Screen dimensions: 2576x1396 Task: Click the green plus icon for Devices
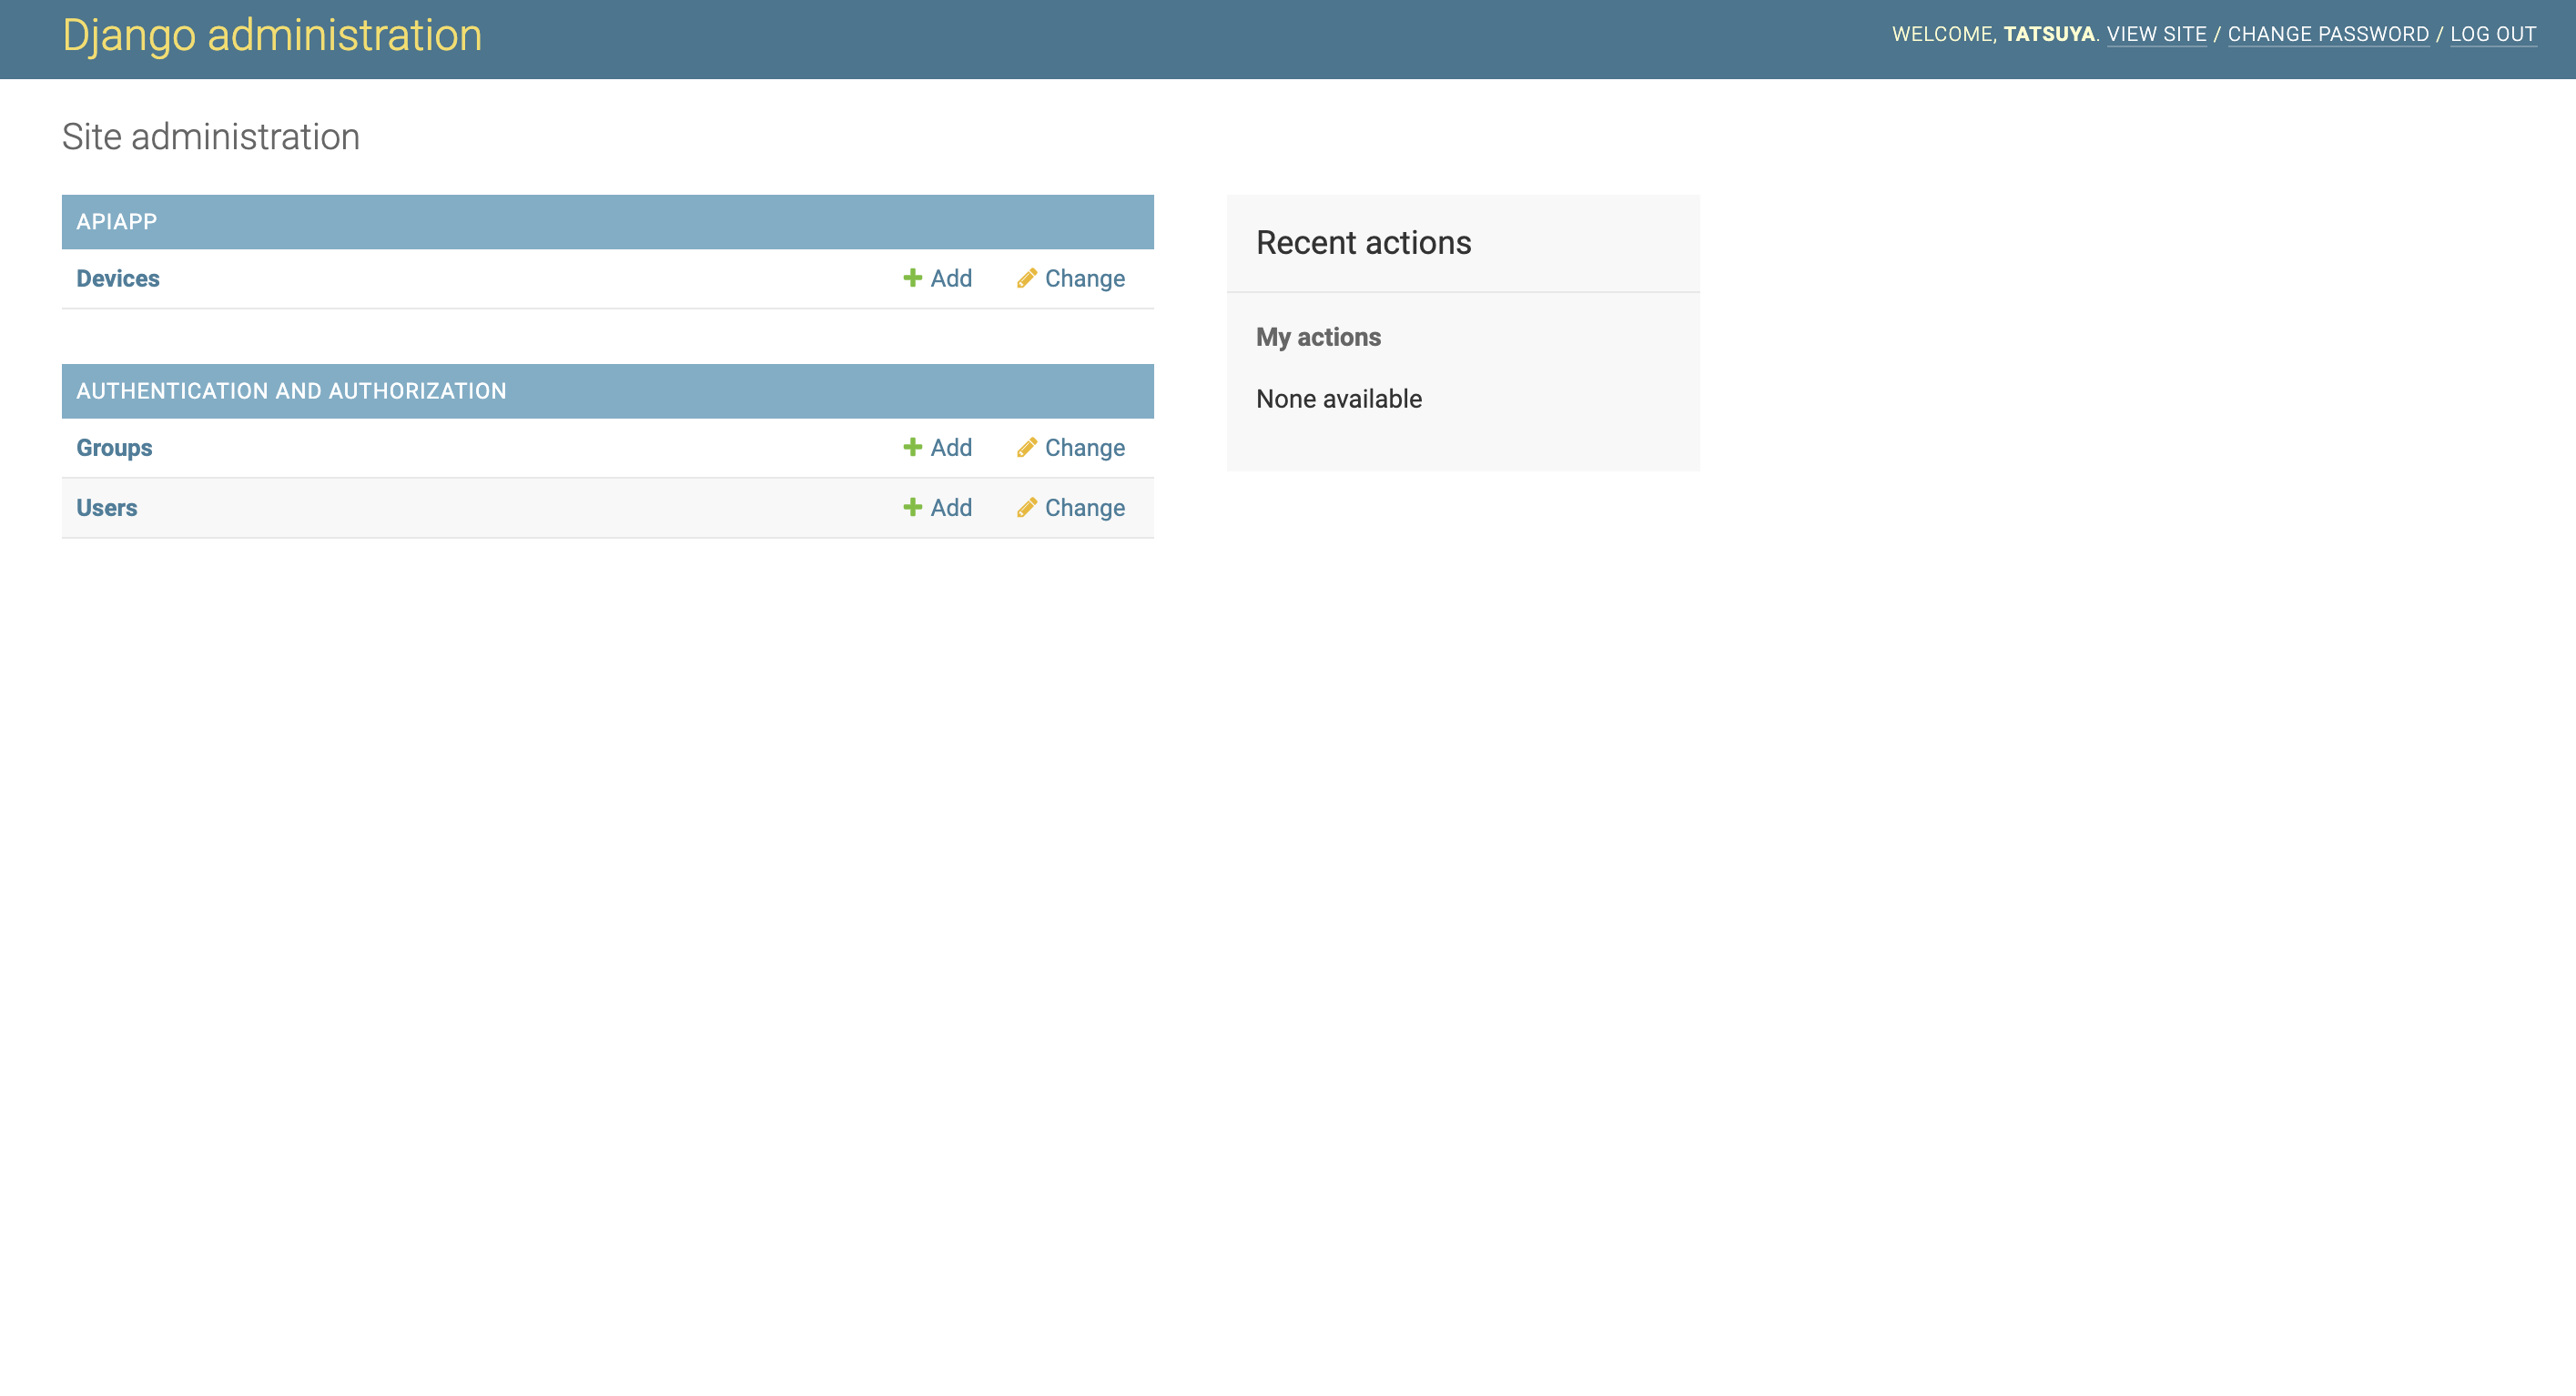[912, 278]
